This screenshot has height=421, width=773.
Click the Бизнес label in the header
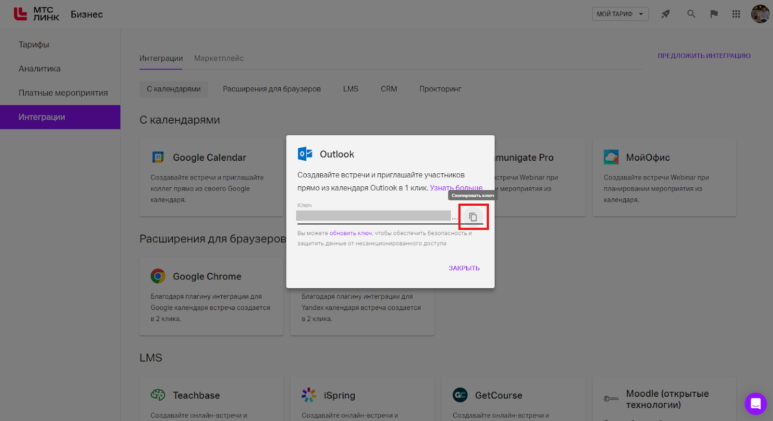87,14
